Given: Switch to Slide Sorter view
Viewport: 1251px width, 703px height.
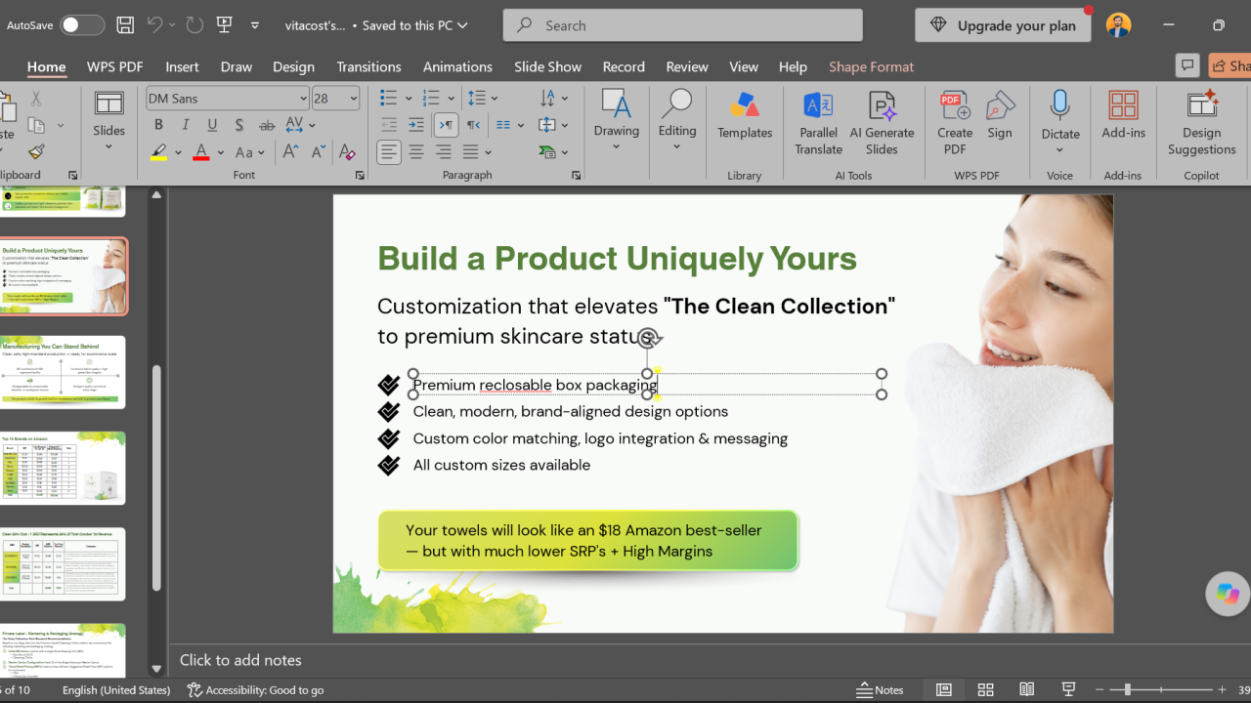Looking at the screenshot, I should click(x=985, y=689).
